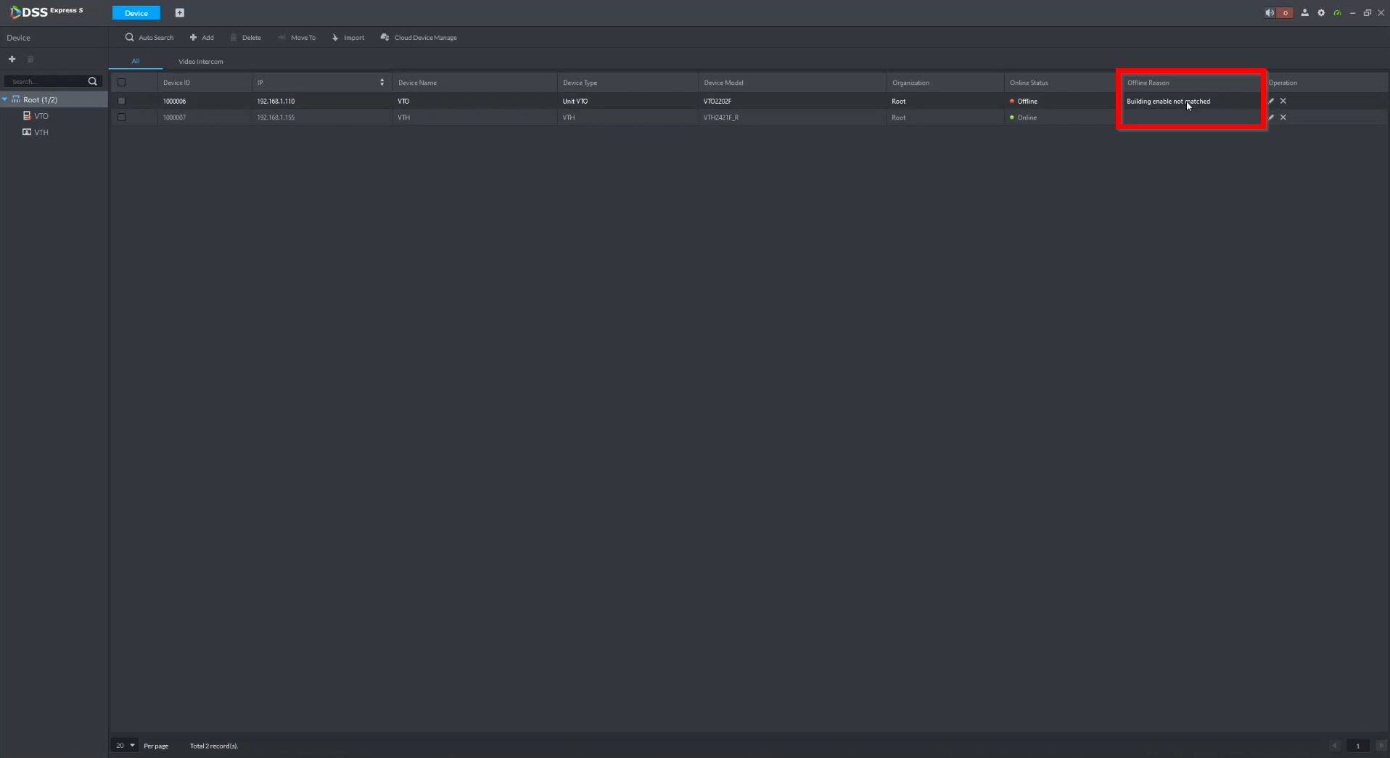Viewport: 1390px width, 758px height.
Task: Sort devices by the IP column arrows
Action: (382, 83)
